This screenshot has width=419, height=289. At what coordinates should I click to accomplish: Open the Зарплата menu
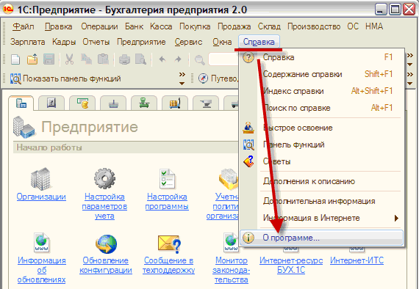27,42
